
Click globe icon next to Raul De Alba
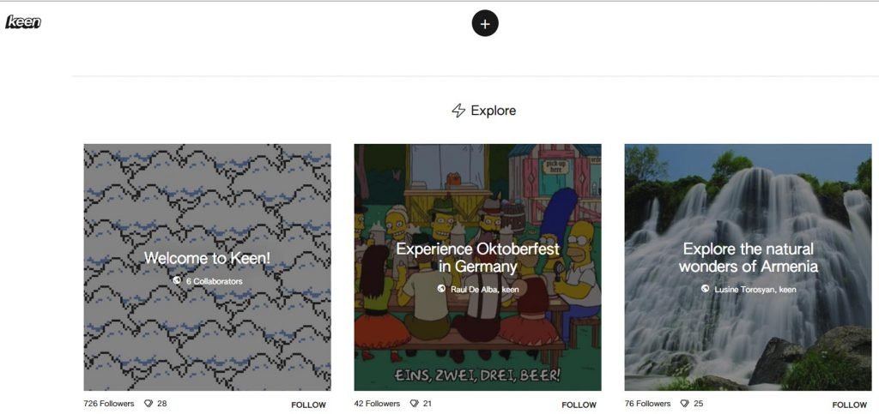click(x=441, y=289)
